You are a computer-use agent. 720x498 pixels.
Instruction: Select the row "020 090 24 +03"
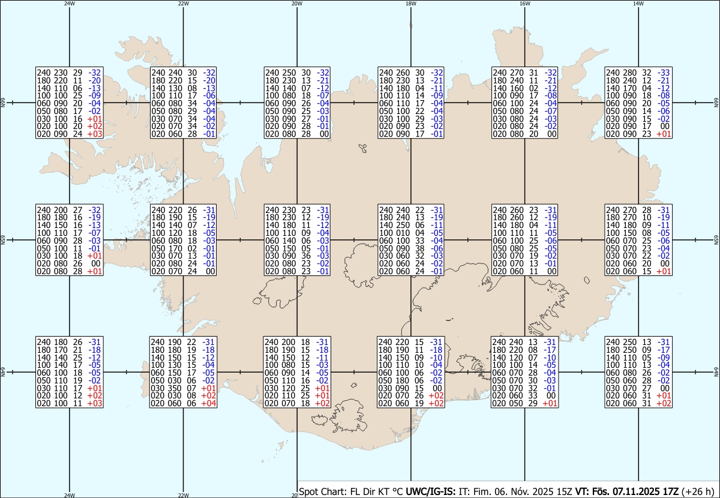click(x=69, y=134)
